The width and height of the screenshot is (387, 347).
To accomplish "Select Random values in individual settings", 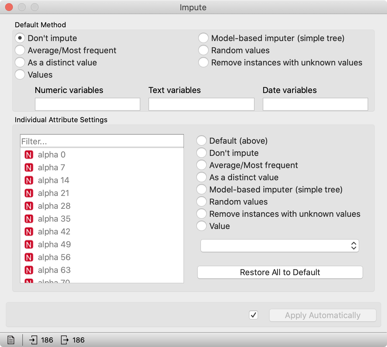I will [x=202, y=201].
